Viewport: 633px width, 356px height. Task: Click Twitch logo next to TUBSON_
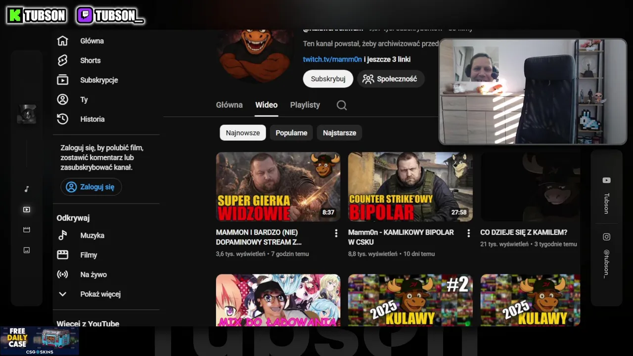coord(85,15)
